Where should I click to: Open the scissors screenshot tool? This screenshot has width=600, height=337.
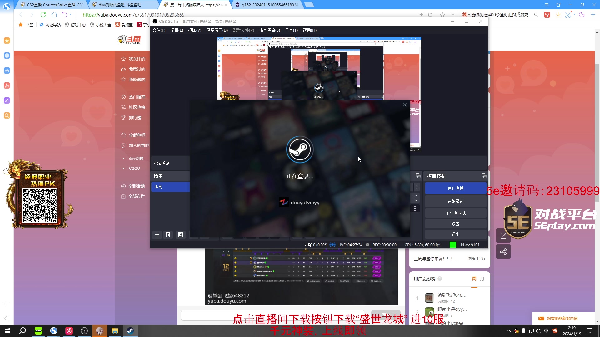[568, 15]
